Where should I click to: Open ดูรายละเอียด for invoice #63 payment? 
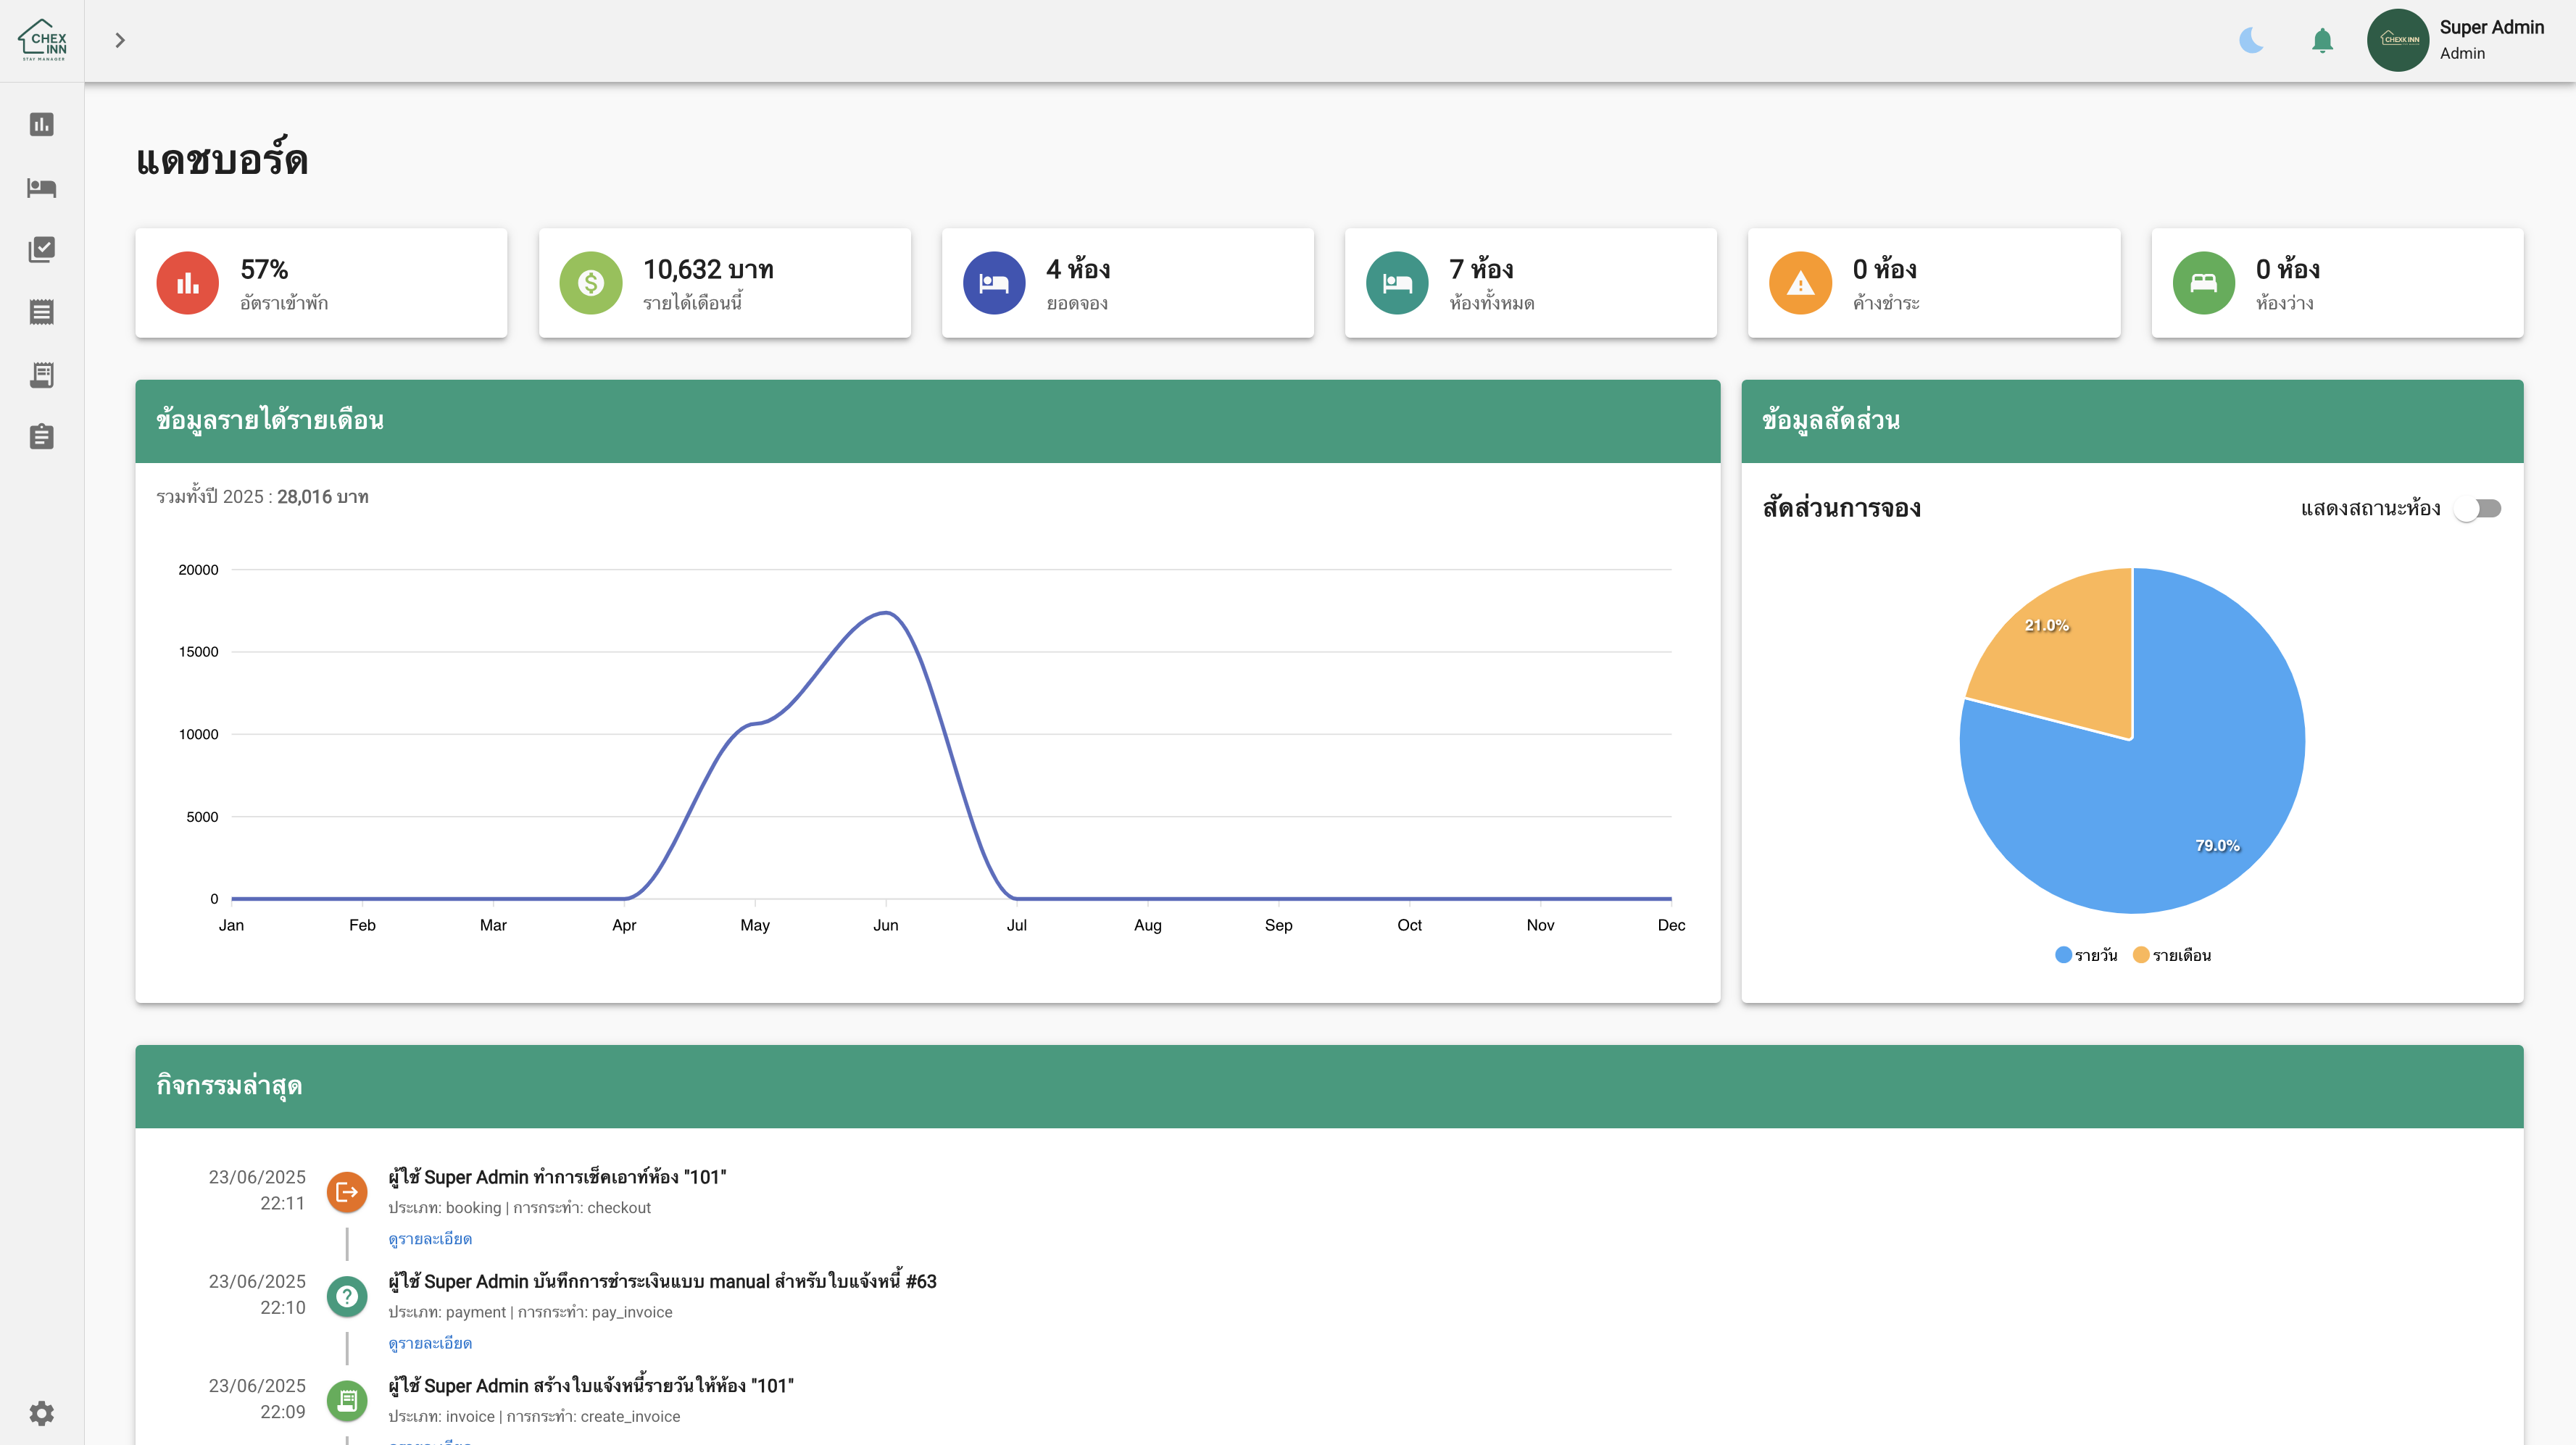[x=430, y=1343]
